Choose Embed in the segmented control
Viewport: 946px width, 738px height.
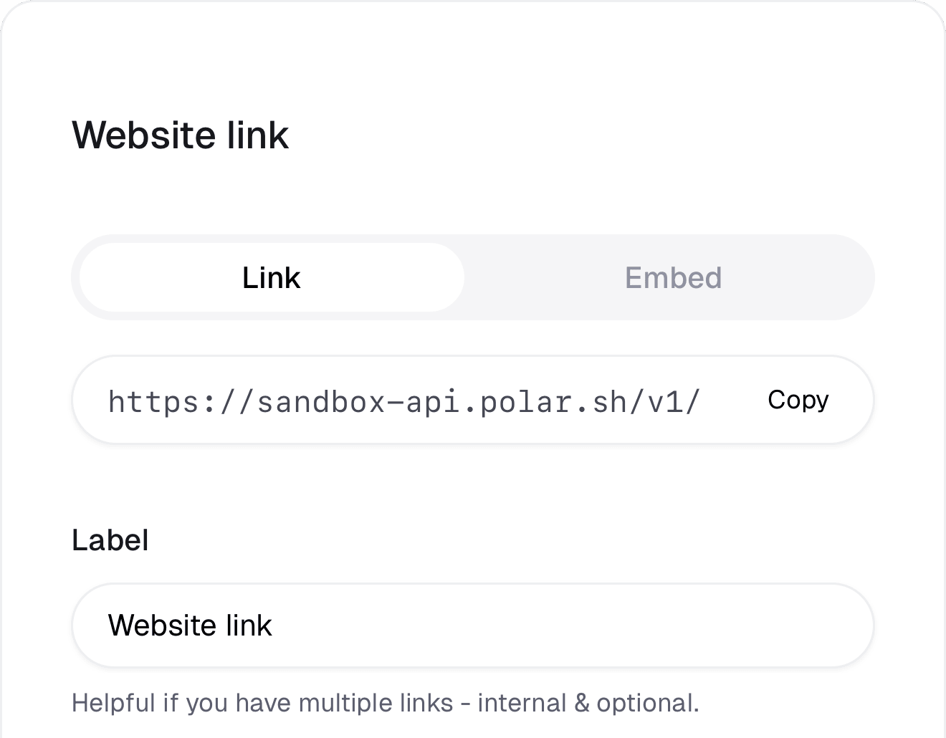[673, 277]
